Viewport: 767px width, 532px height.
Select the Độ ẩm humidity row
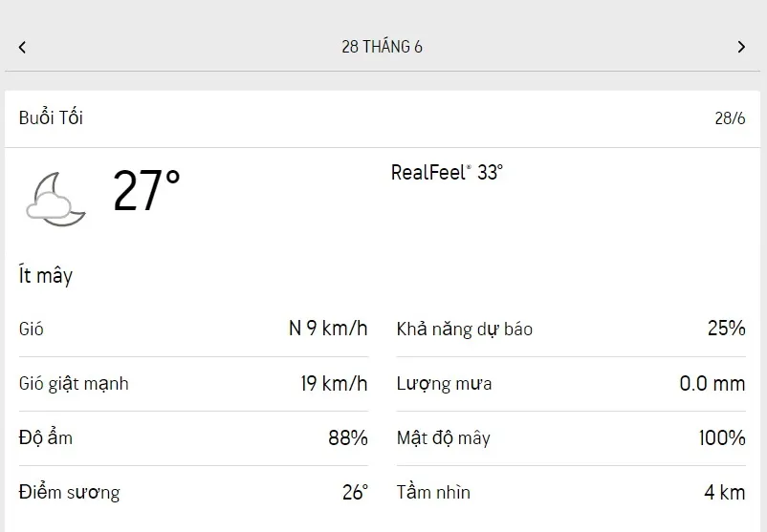tap(192, 438)
